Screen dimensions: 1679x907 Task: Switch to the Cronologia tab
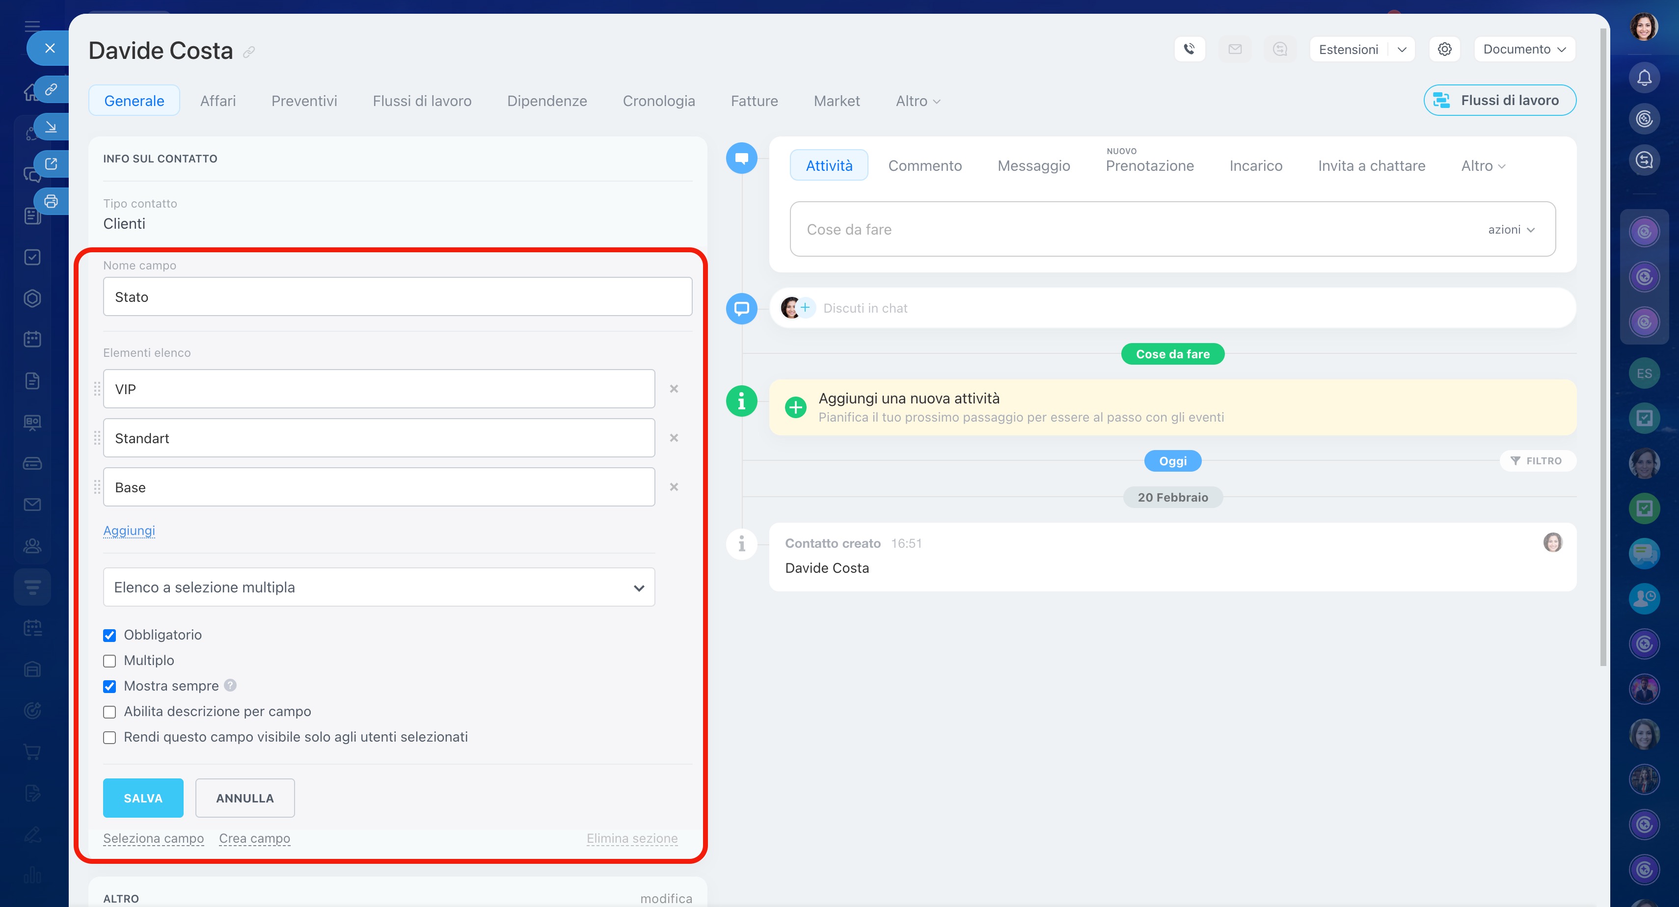pos(658,101)
